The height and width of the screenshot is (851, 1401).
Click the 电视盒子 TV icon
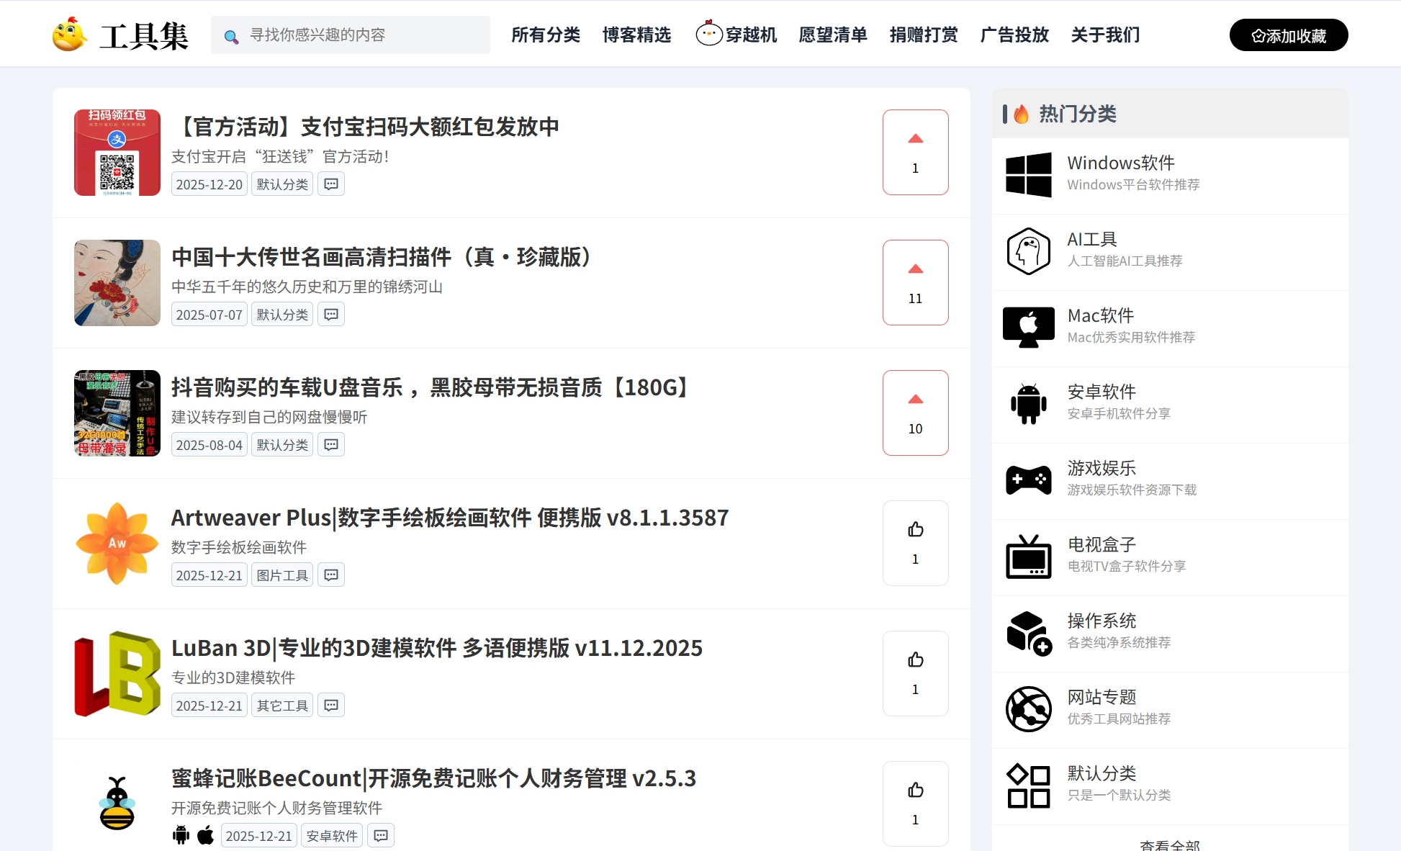(1028, 557)
